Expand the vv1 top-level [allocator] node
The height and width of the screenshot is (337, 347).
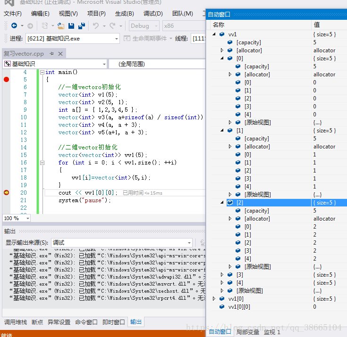tap(222, 50)
